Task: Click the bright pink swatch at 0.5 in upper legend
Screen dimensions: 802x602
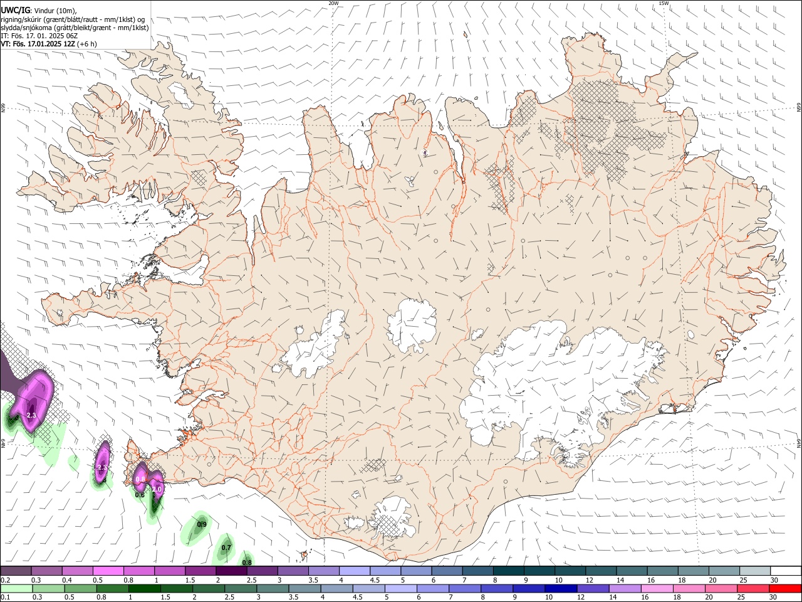Action: click(108, 571)
